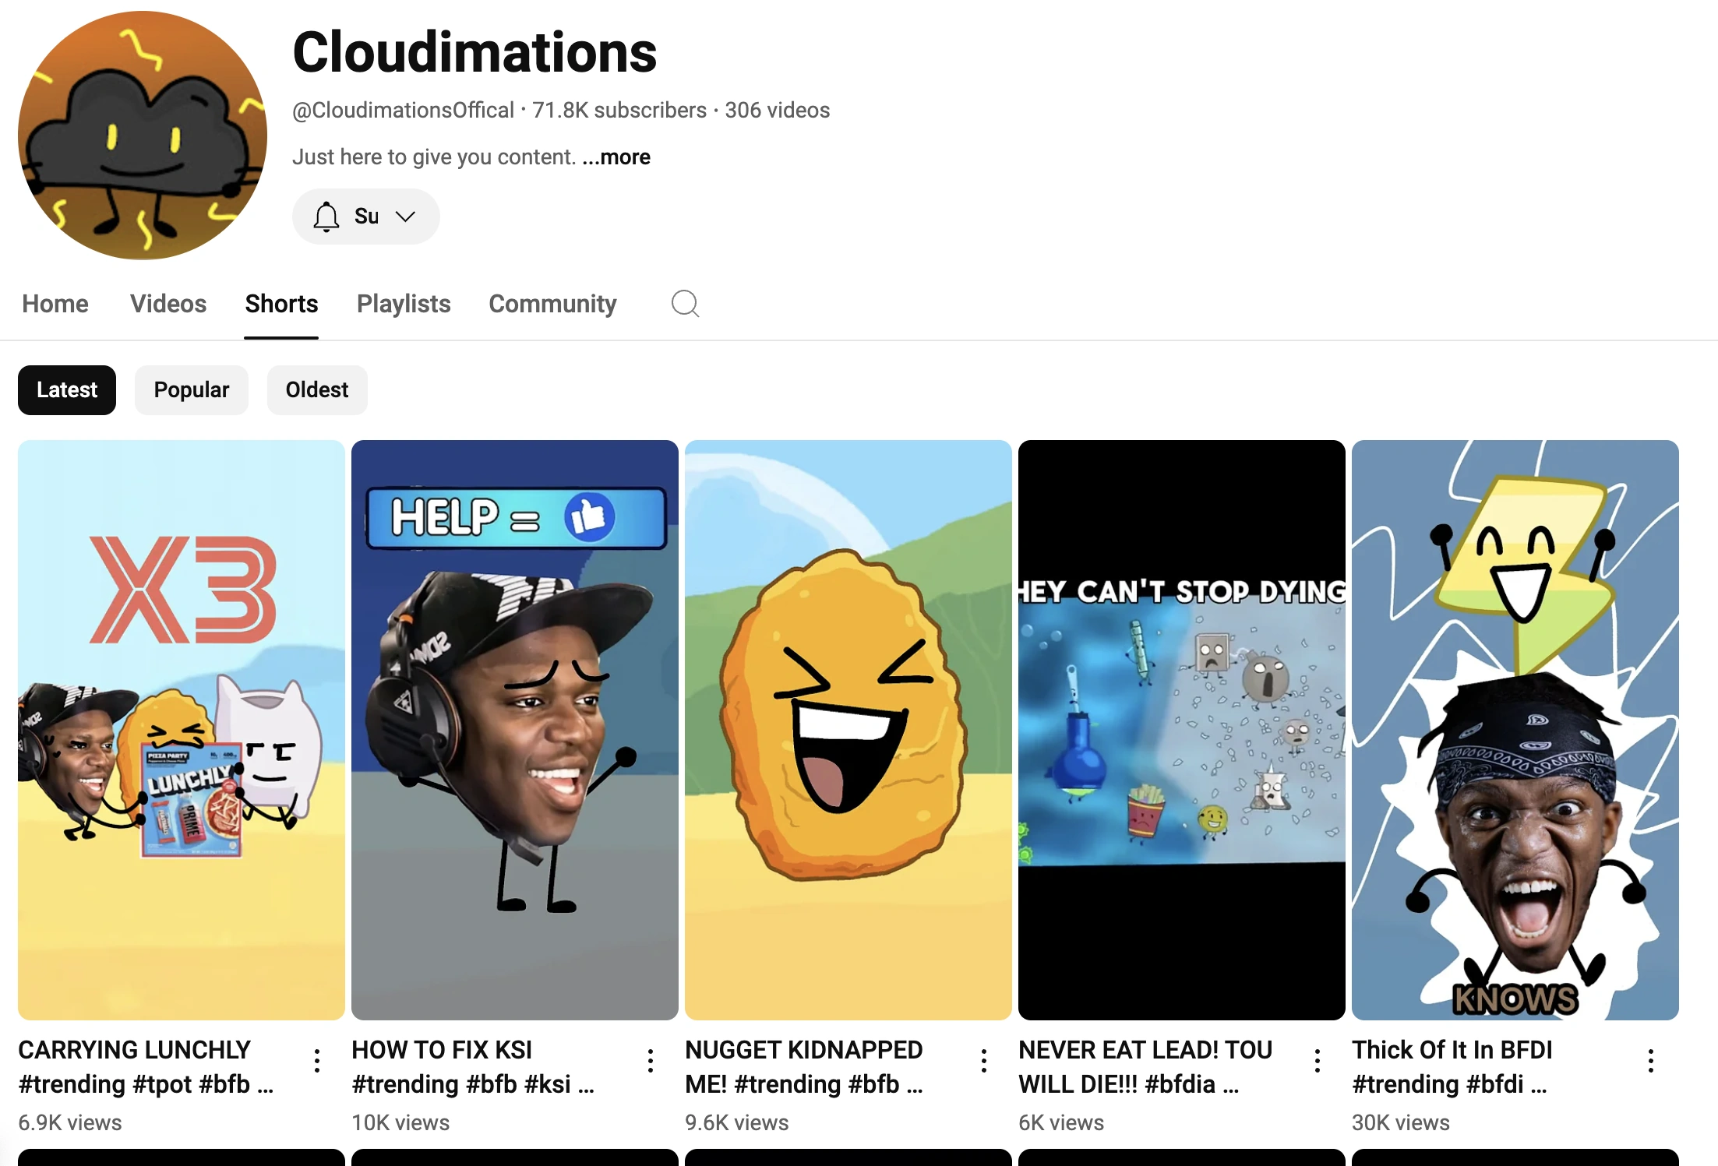The width and height of the screenshot is (1718, 1166).
Task: Open three-dot menu for Thick Of It short
Action: [1651, 1060]
